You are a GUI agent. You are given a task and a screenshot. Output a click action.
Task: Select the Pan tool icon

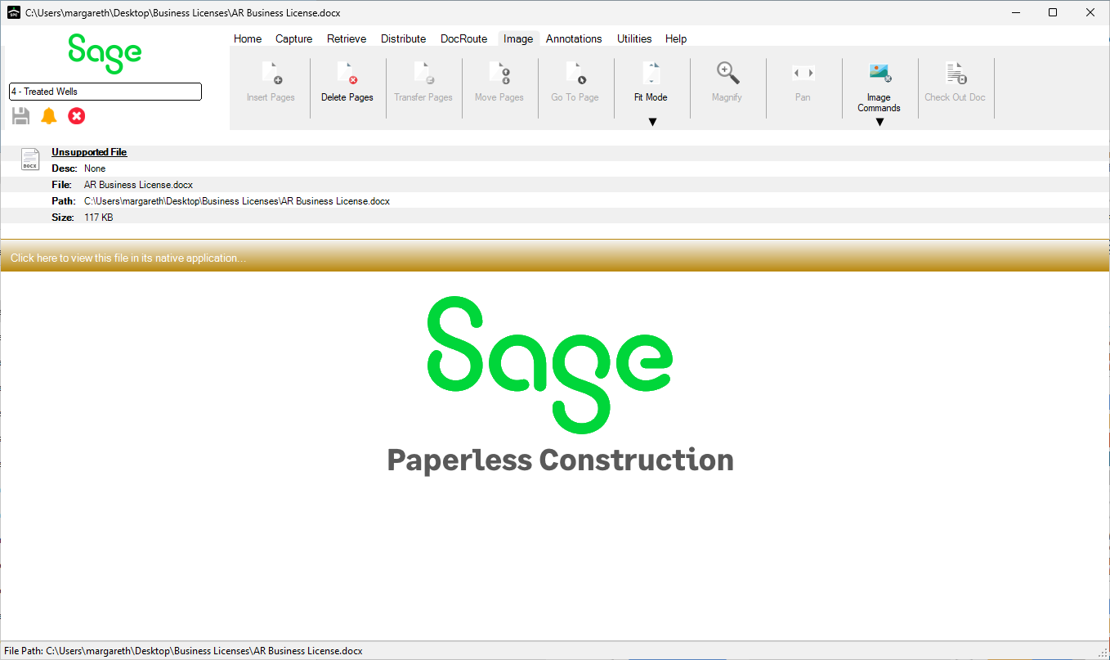[x=803, y=74]
